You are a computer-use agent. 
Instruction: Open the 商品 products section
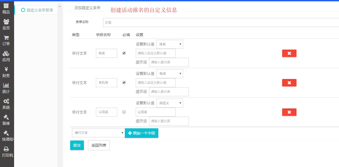(x=6, y=8)
